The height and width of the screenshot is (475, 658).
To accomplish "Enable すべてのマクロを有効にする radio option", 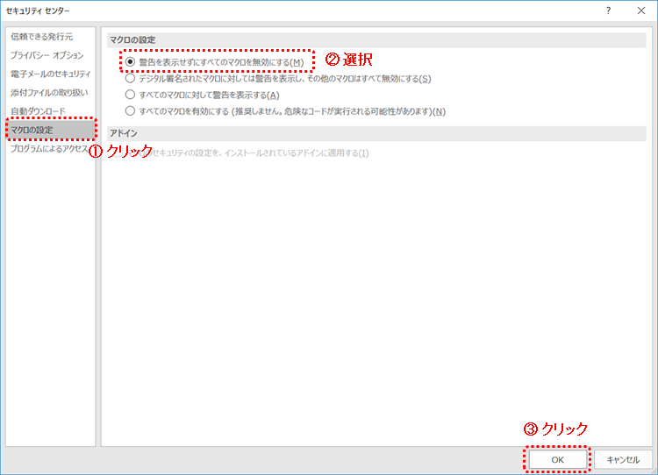I will click(x=131, y=111).
